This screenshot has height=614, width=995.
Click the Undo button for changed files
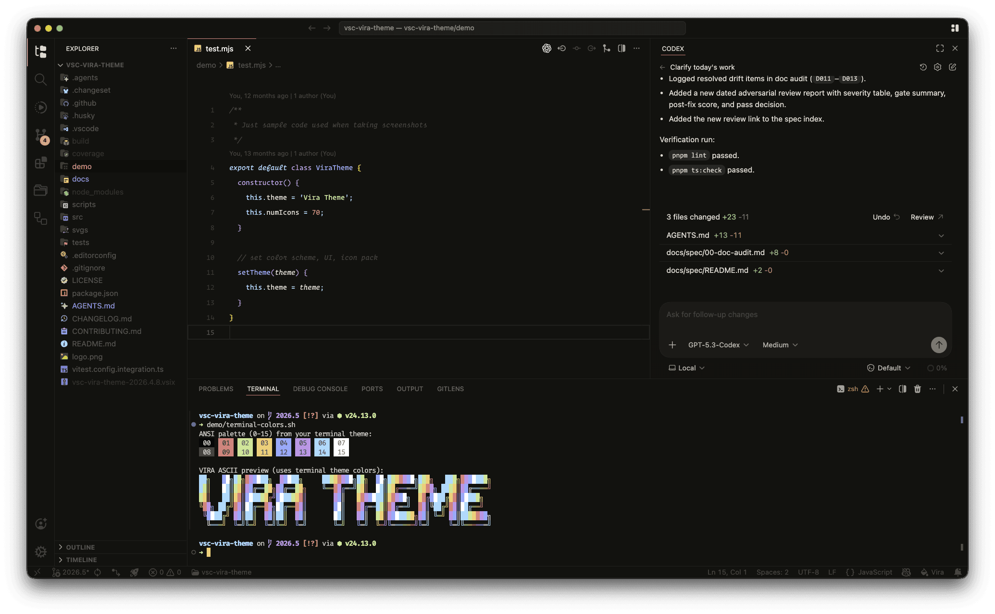[x=885, y=217]
